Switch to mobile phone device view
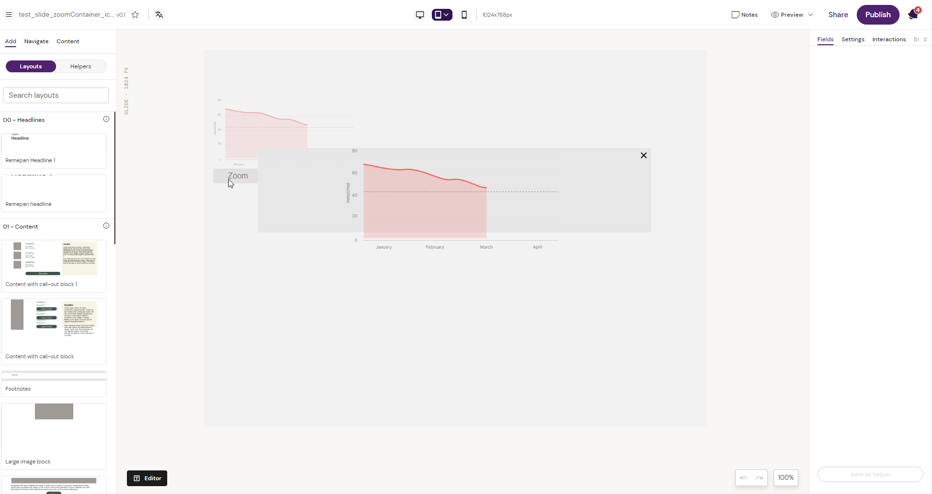The height and width of the screenshot is (494, 932). click(x=464, y=15)
